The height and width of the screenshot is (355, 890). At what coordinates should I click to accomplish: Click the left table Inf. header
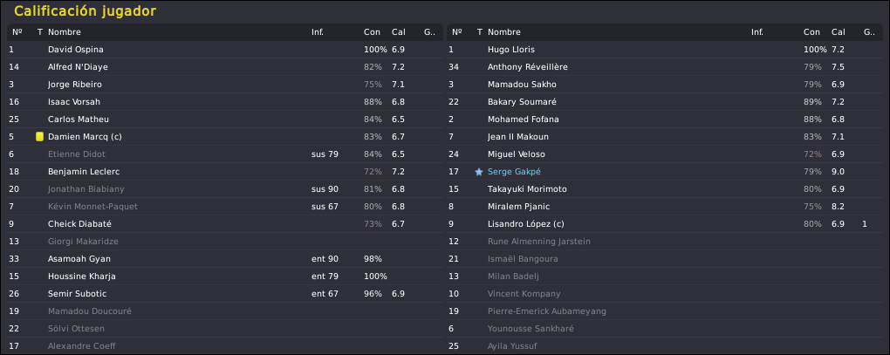point(318,32)
